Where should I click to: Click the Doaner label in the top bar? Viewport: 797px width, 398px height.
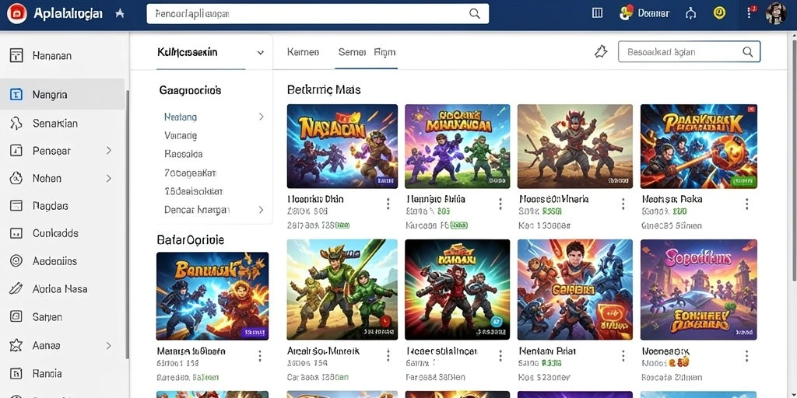pos(653,13)
